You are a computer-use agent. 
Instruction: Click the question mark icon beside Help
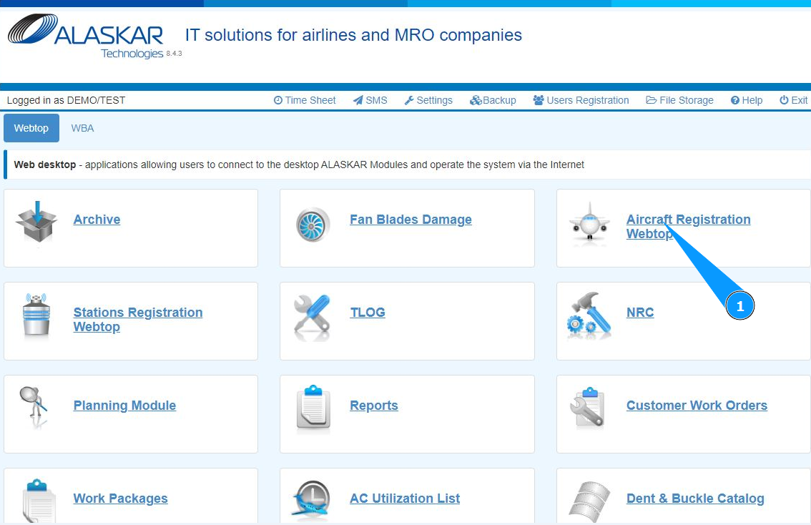(x=735, y=100)
